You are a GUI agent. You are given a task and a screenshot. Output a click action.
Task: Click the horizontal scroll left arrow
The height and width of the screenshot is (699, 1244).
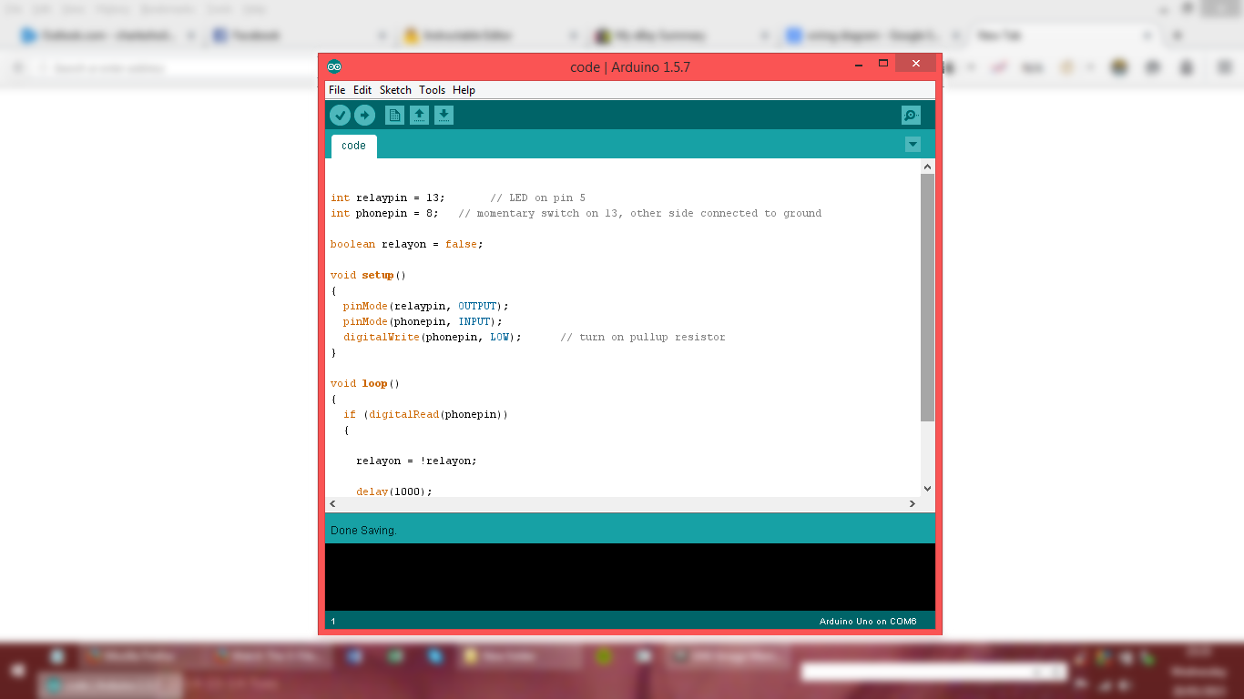point(332,503)
